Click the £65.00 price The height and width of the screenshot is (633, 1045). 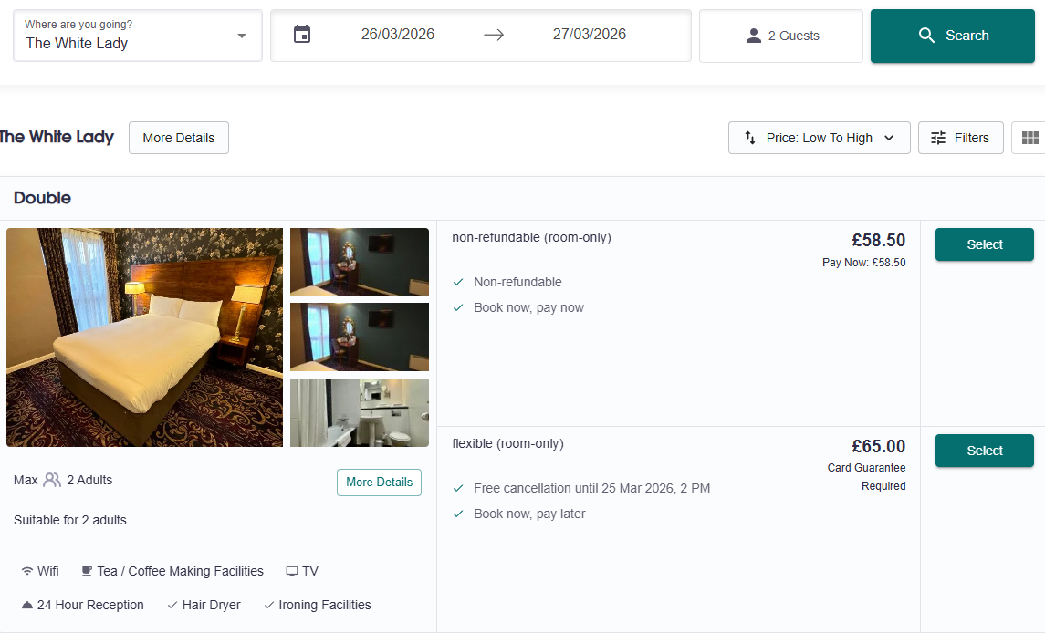[x=878, y=446]
